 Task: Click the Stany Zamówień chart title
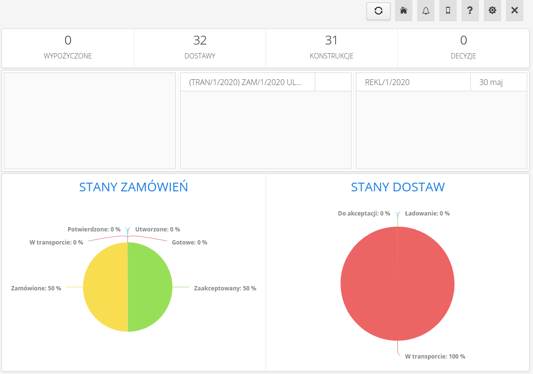[134, 187]
